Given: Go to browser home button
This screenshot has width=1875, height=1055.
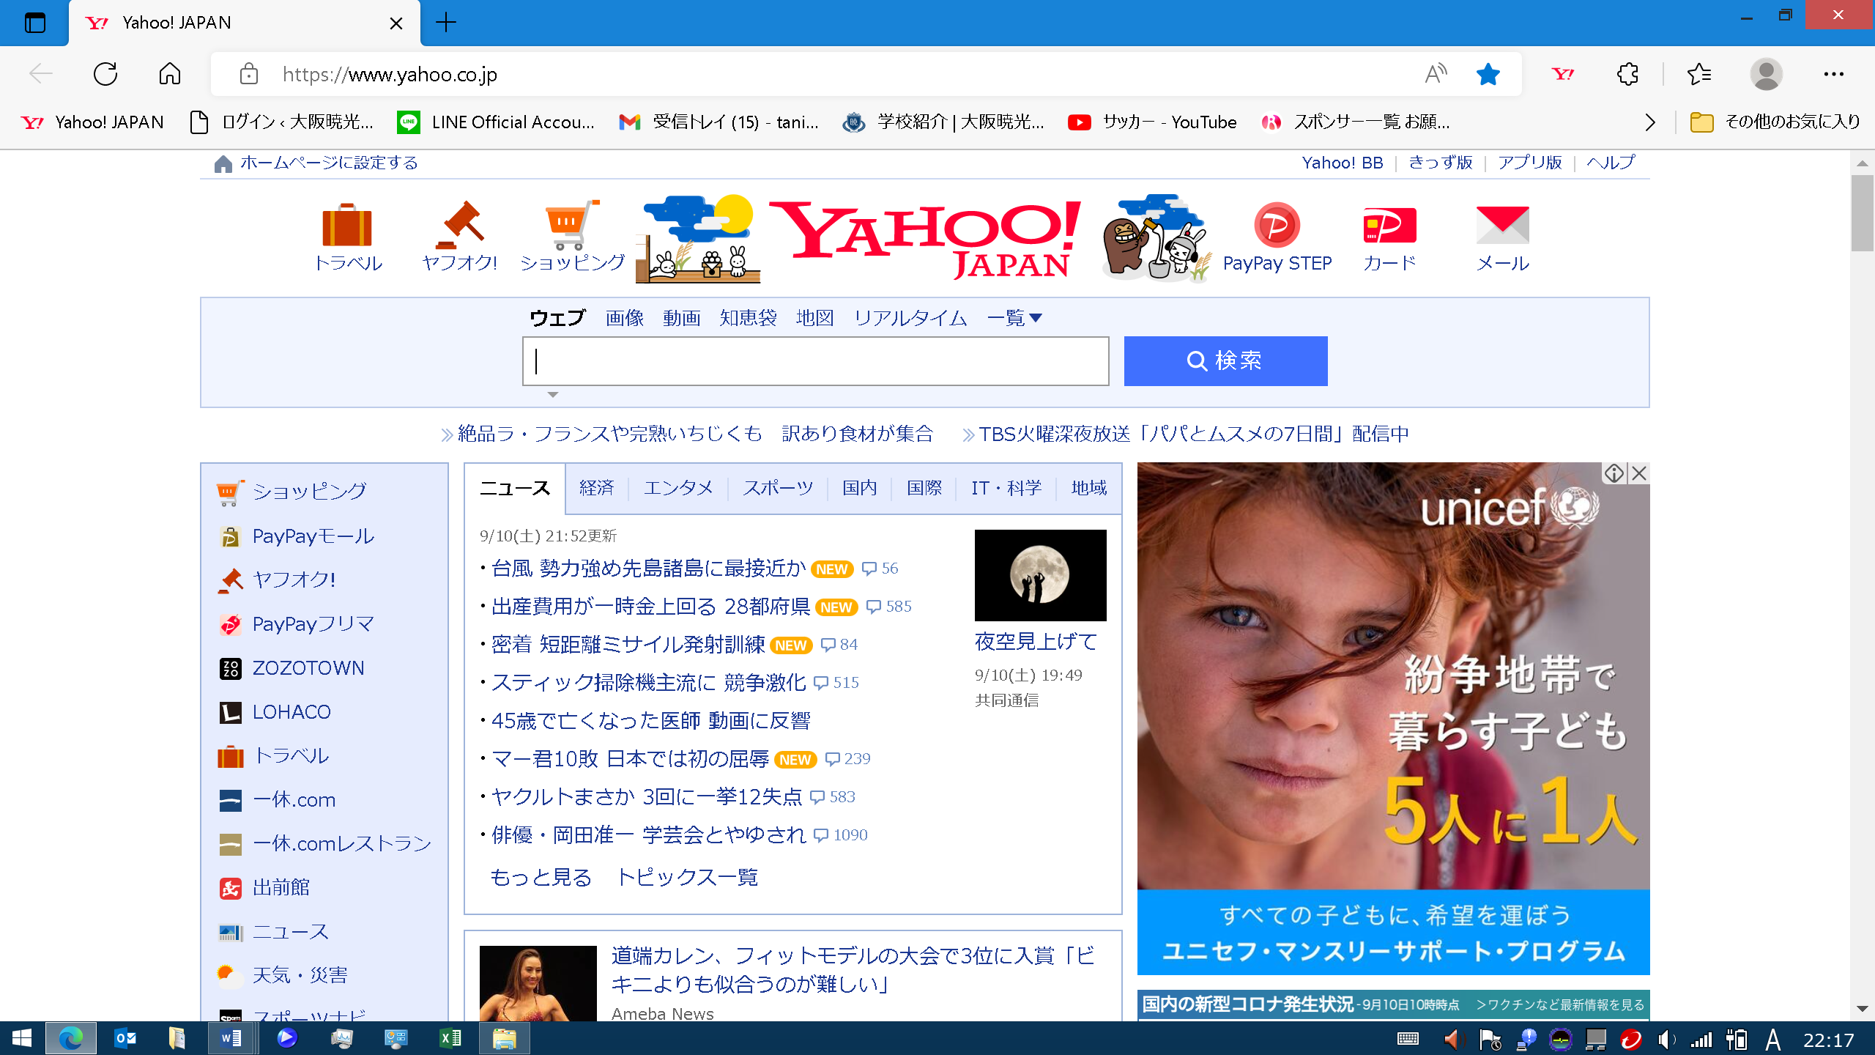Looking at the screenshot, I should tap(169, 74).
